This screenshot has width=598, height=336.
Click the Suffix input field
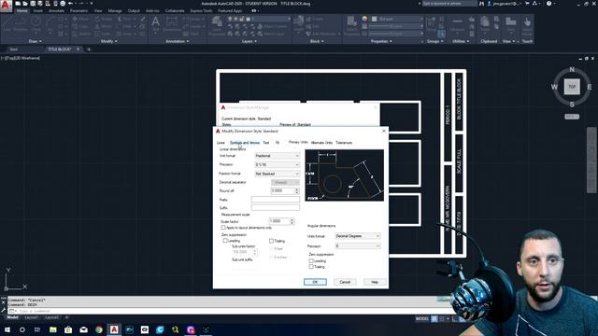(x=276, y=207)
